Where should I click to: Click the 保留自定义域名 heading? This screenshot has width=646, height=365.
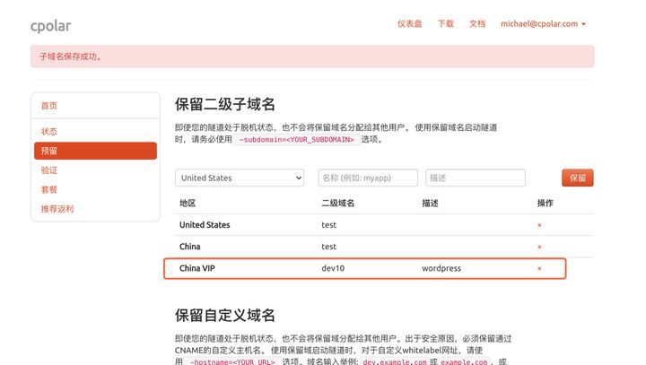coord(224,315)
